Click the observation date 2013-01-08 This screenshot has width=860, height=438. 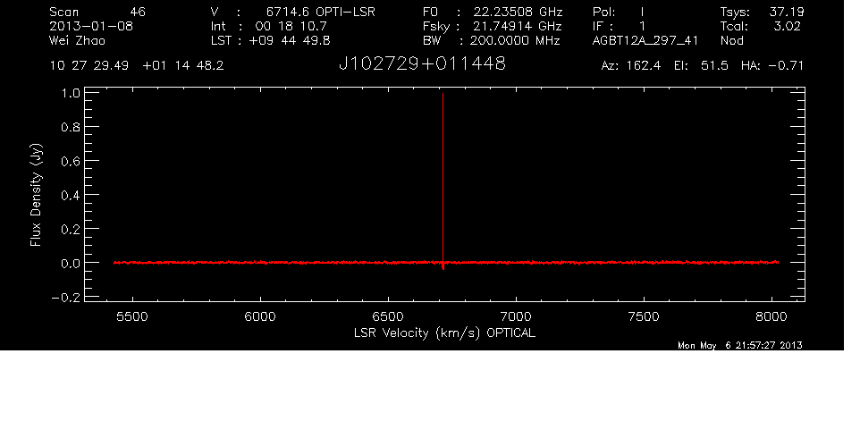pyautogui.click(x=91, y=26)
